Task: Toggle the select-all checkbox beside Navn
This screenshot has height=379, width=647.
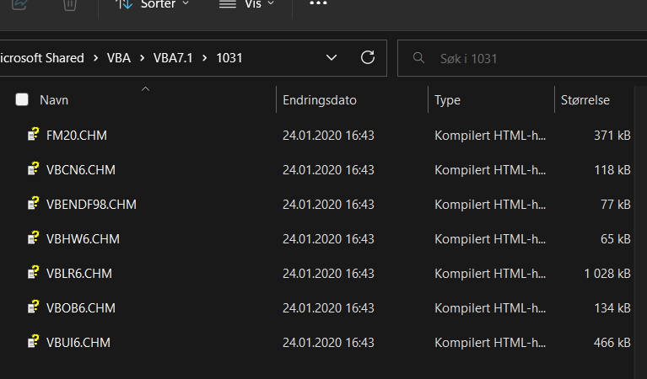Action: click(22, 99)
